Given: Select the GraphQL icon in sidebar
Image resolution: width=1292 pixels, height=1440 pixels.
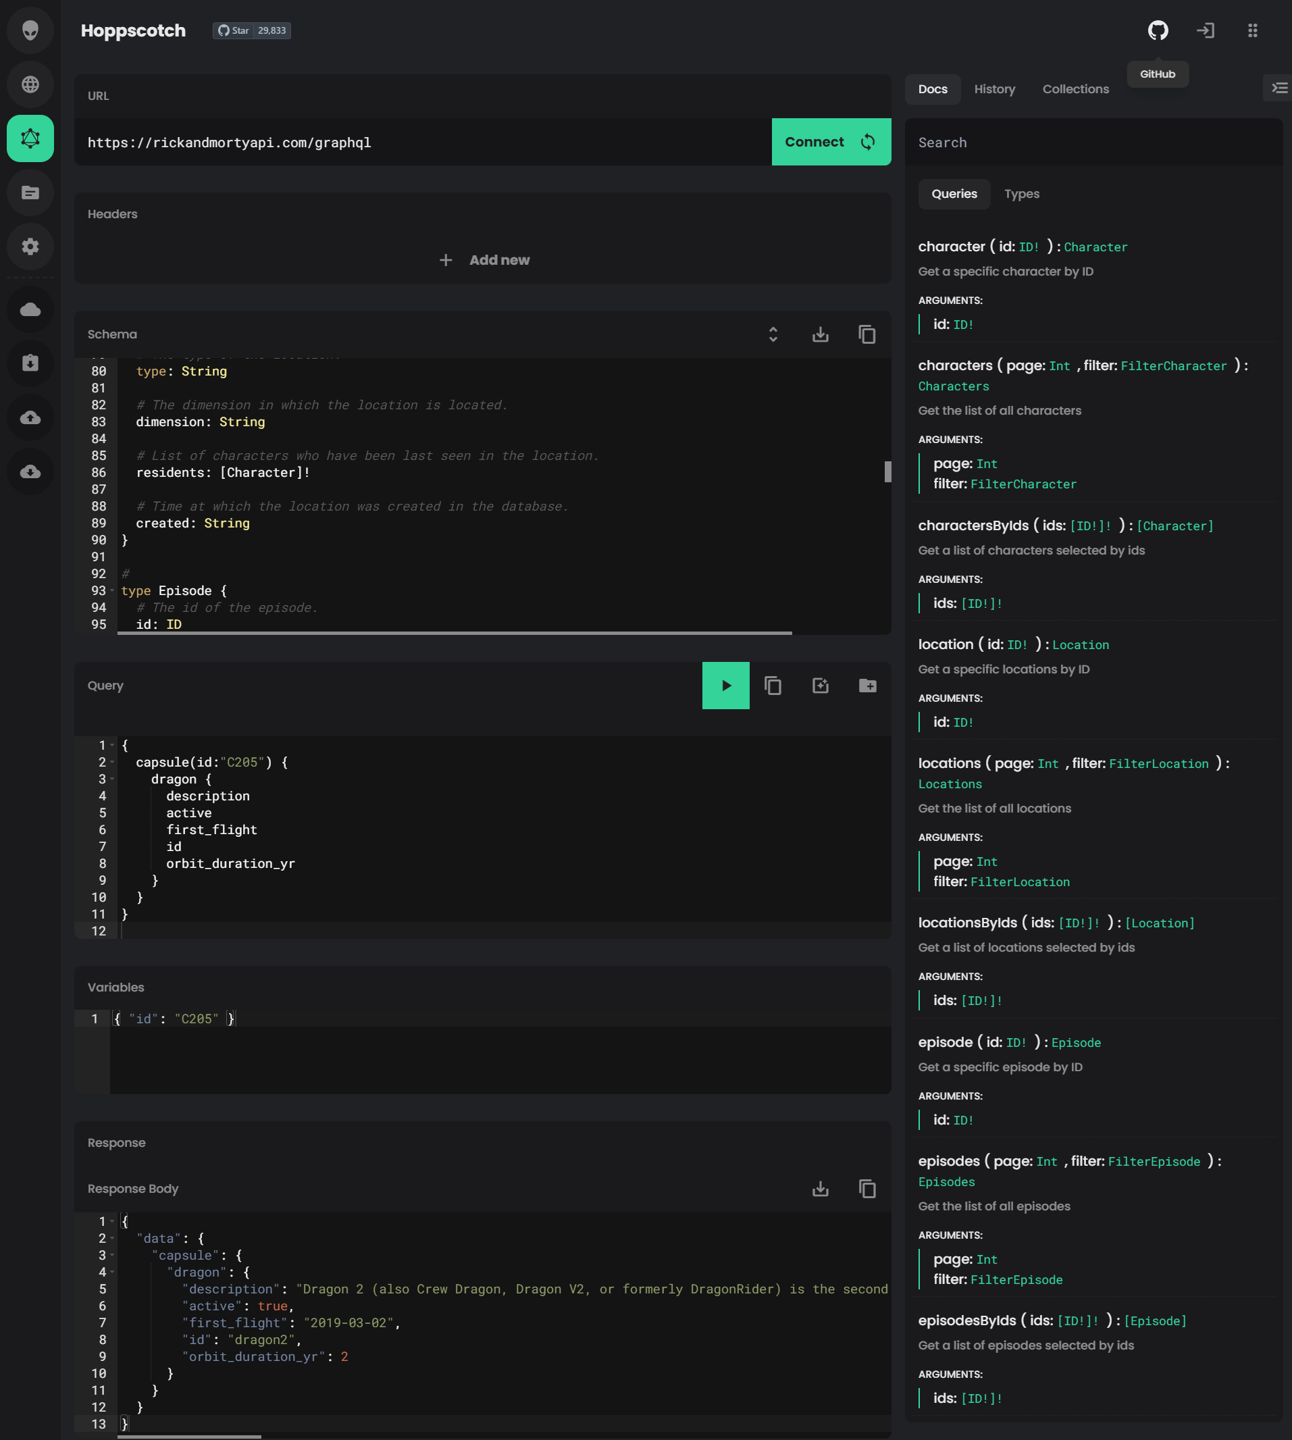Looking at the screenshot, I should (30, 138).
